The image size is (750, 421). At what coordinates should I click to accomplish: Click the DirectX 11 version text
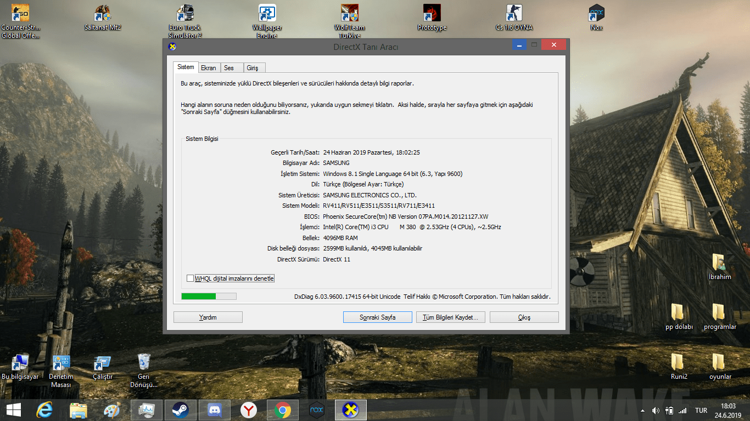337,259
